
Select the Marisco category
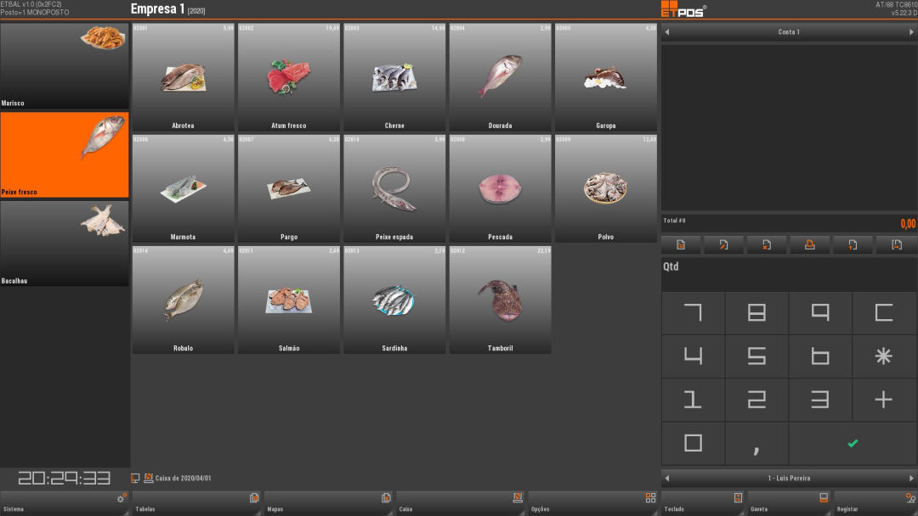click(65, 66)
